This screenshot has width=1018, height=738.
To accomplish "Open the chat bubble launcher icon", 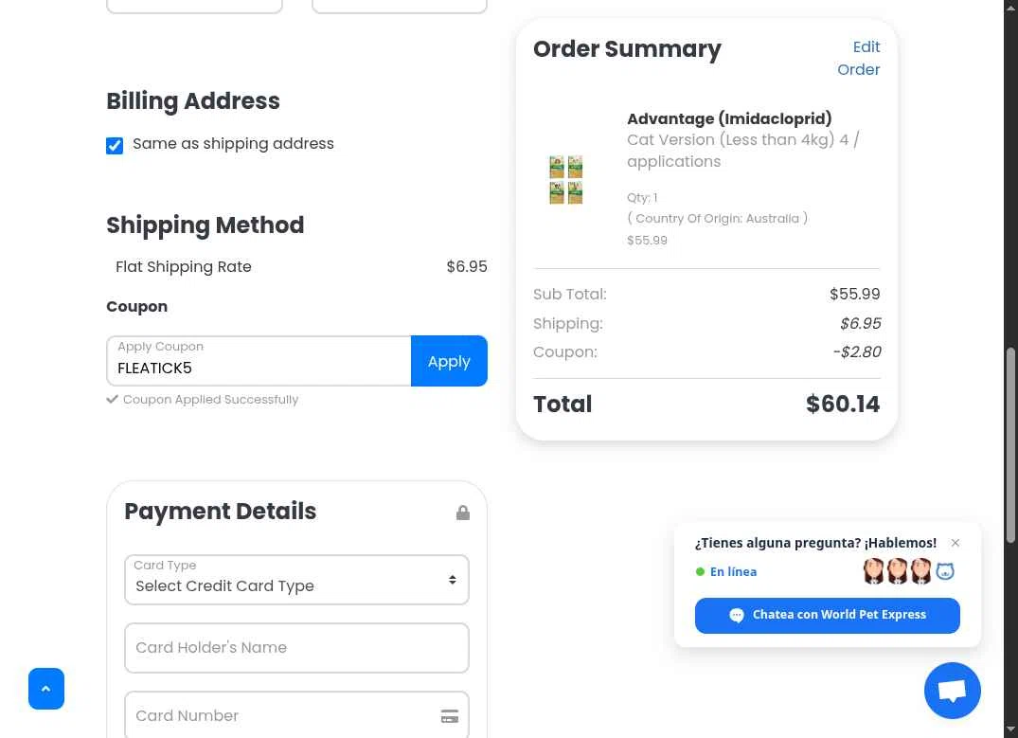I will [952, 690].
